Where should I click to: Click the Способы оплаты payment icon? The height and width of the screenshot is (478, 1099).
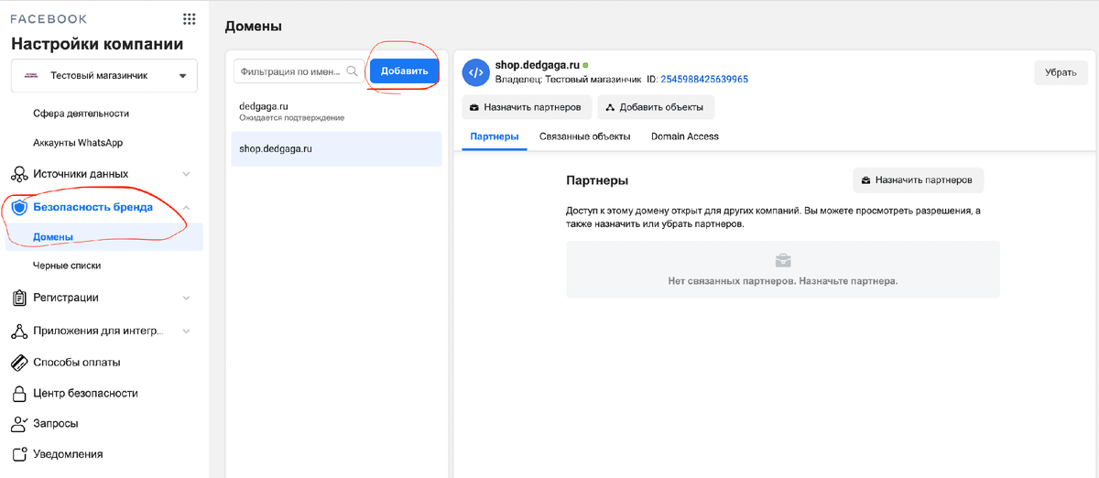point(18,363)
